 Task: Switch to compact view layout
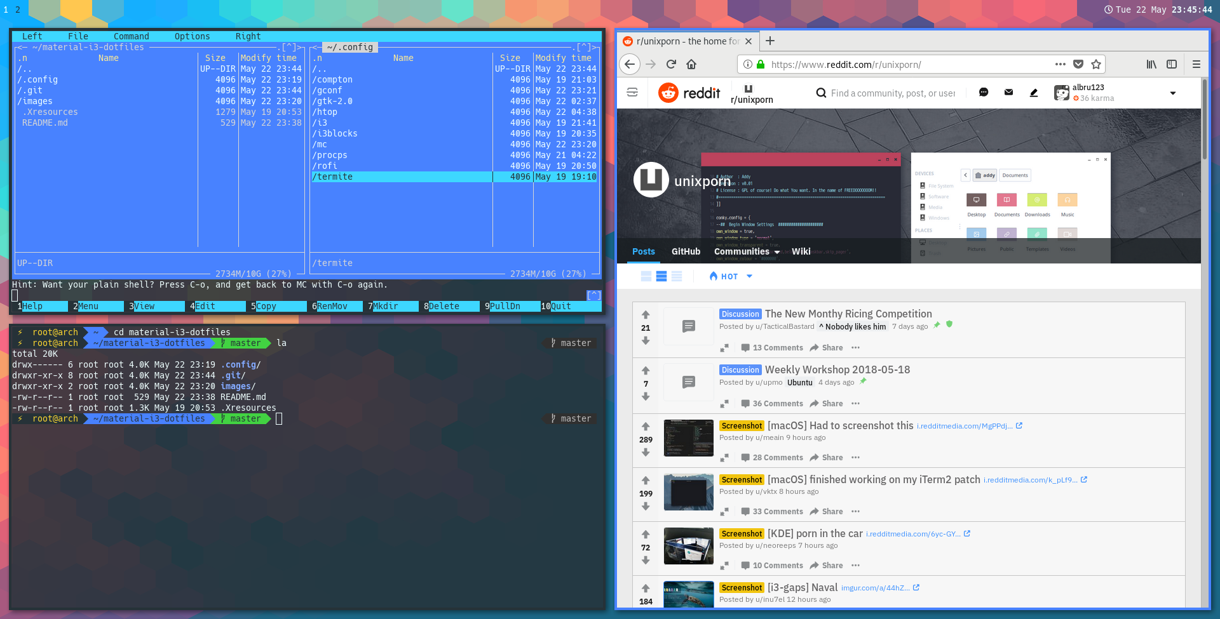[x=677, y=276]
